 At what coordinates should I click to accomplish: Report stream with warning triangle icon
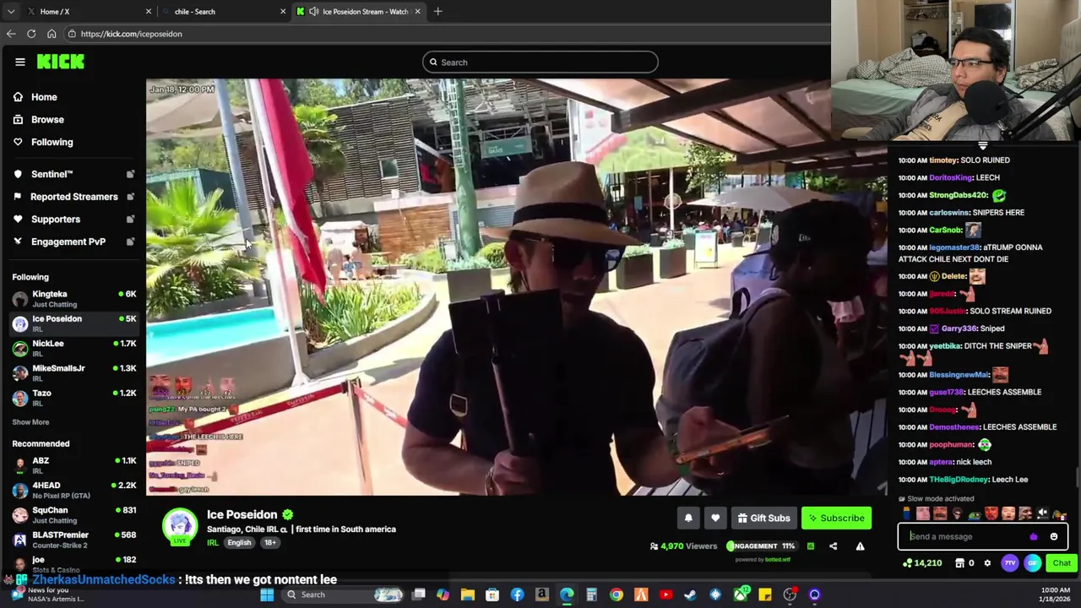[860, 546]
